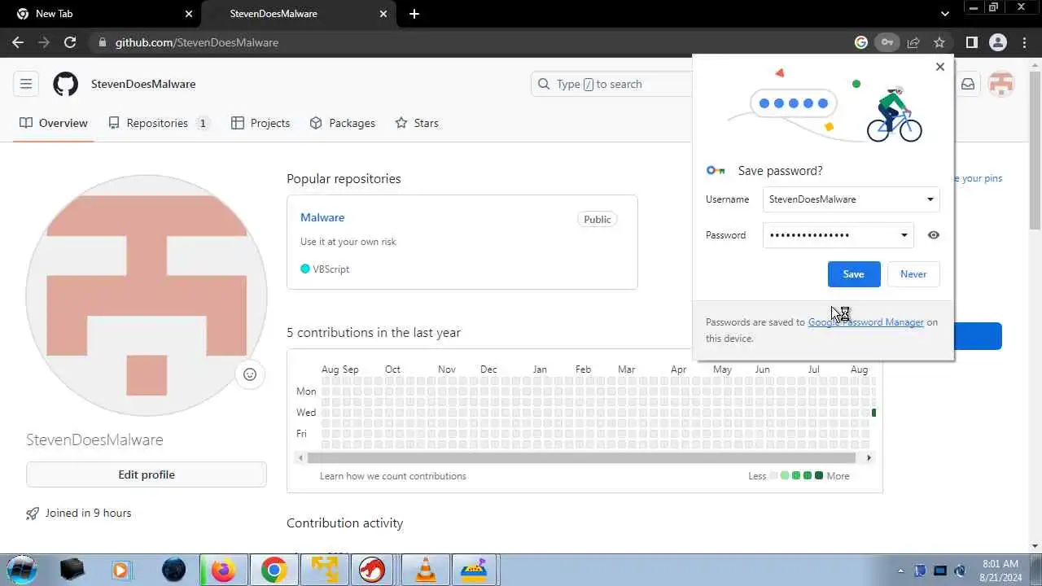Click the StevenDoesMalware profile avatar image

click(147, 295)
